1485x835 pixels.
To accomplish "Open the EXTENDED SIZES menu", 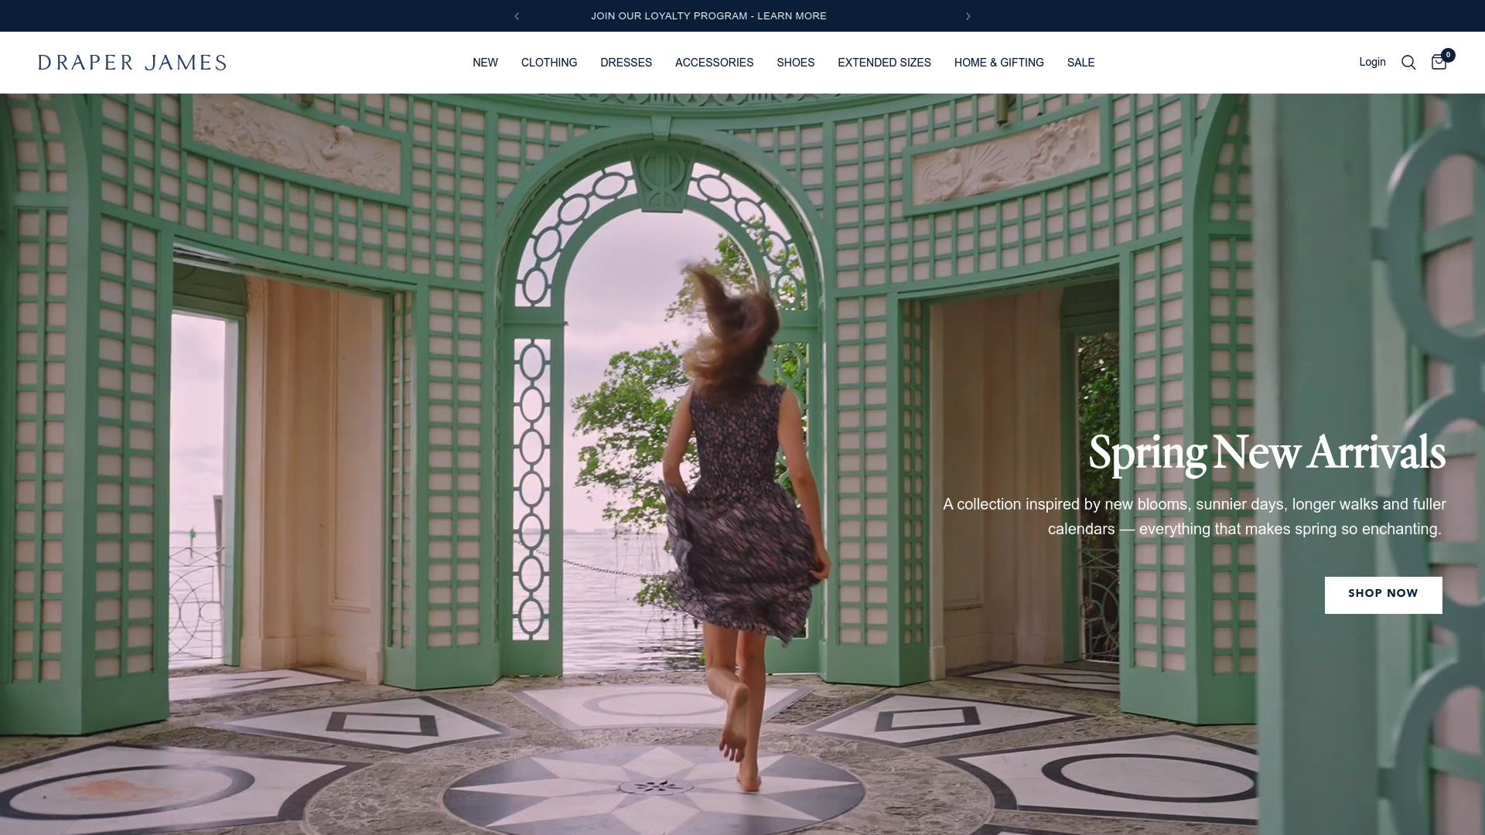I will tap(884, 63).
